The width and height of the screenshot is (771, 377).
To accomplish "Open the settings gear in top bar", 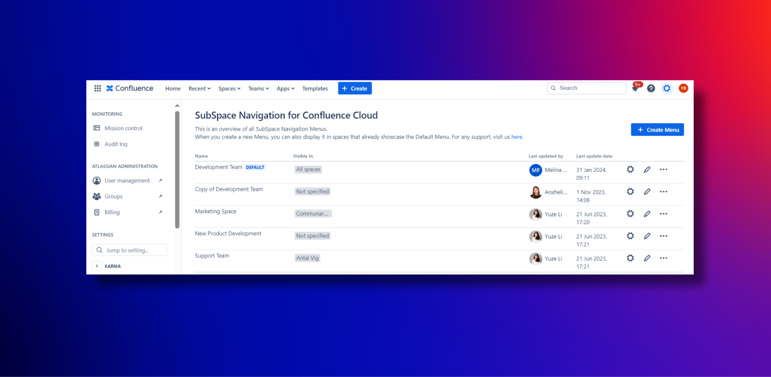I will (x=667, y=88).
